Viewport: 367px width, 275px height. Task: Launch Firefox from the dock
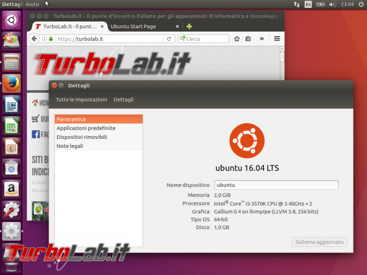(11, 84)
